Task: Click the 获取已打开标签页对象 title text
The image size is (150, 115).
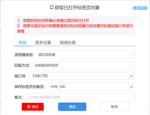Action: [x=77, y=8]
